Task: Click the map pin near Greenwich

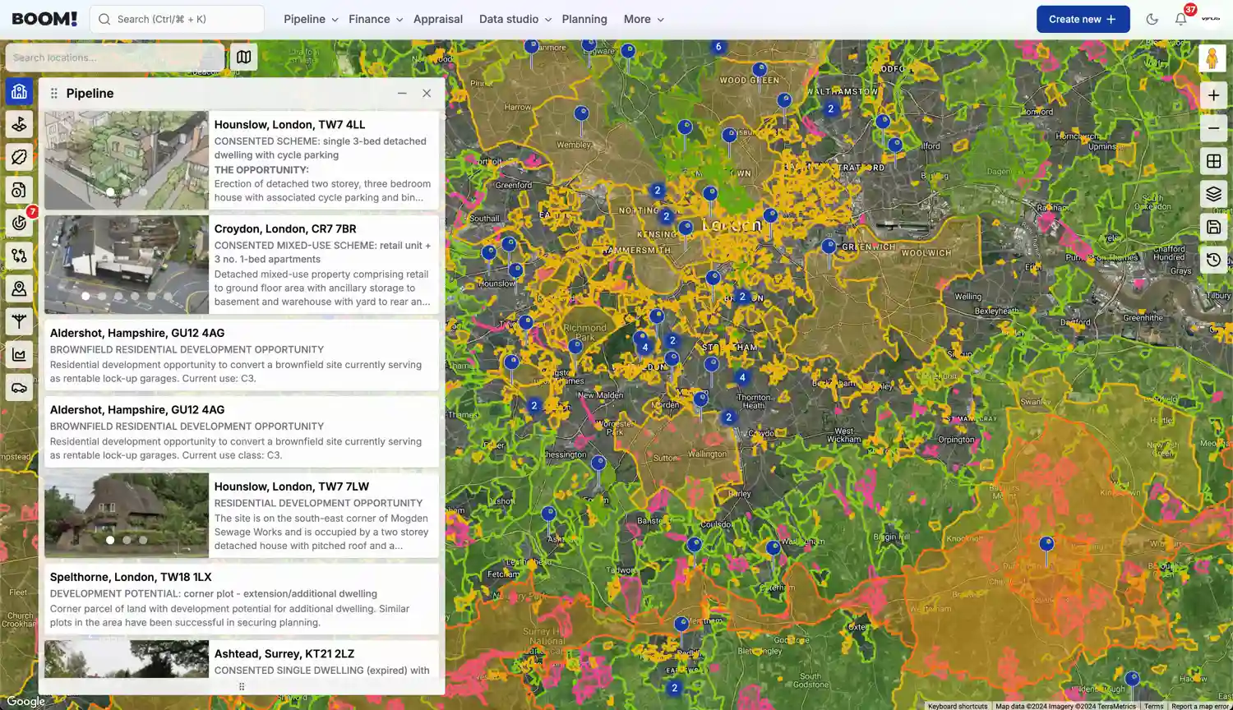Action: 829,249
